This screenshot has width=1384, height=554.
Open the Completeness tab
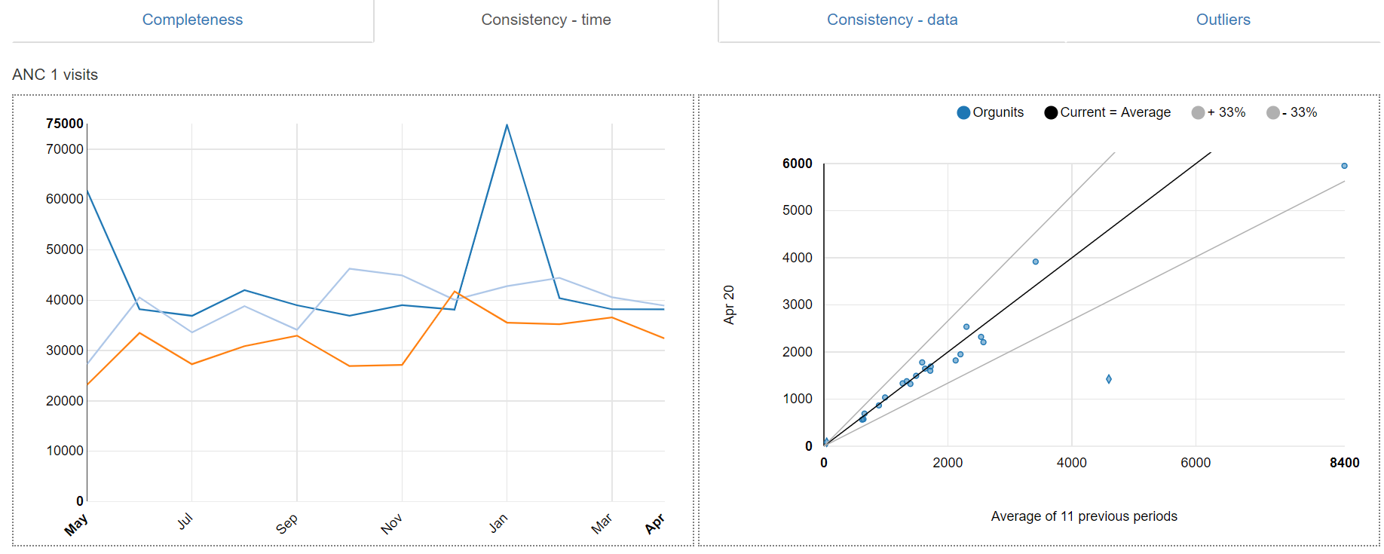click(x=192, y=20)
